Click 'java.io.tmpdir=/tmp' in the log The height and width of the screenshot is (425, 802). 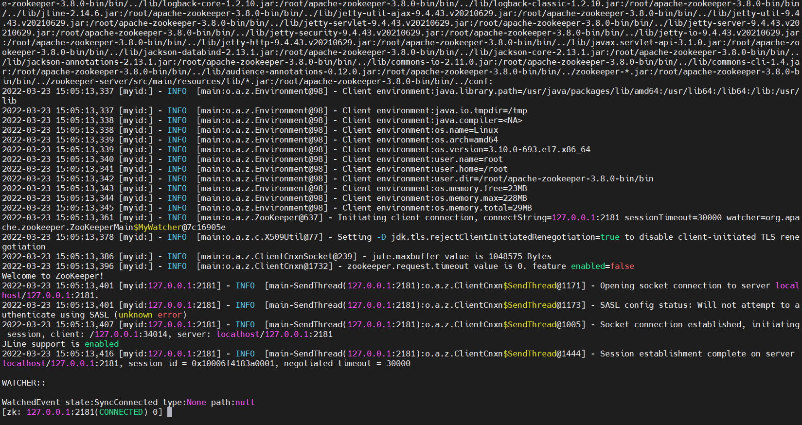click(481, 110)
